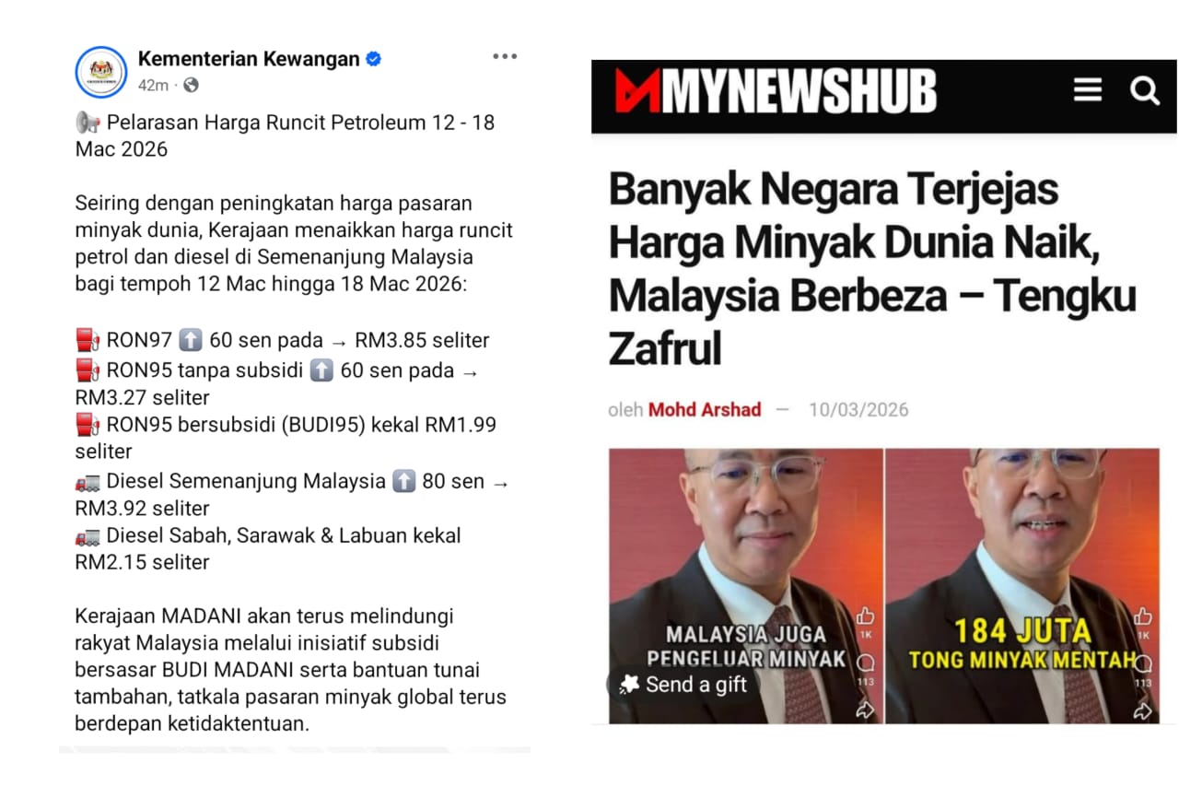The image size is (1179, 786).
Task: Click the 42m post timestamp
Action: point(153,85)
